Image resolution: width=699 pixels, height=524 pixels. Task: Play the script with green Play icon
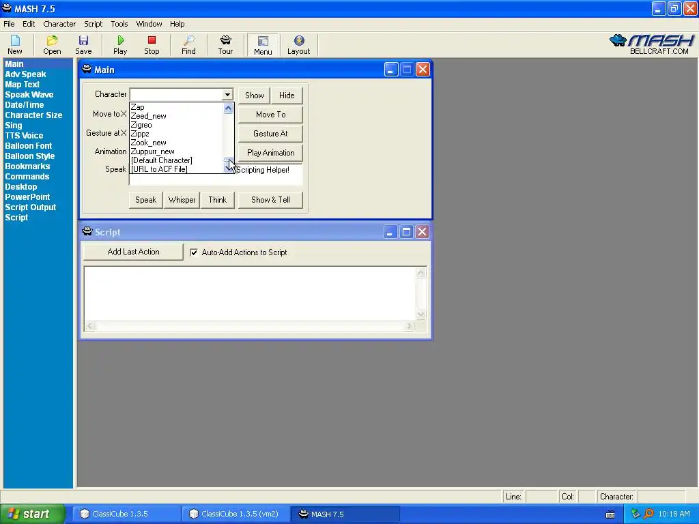(x=120, y=45)
